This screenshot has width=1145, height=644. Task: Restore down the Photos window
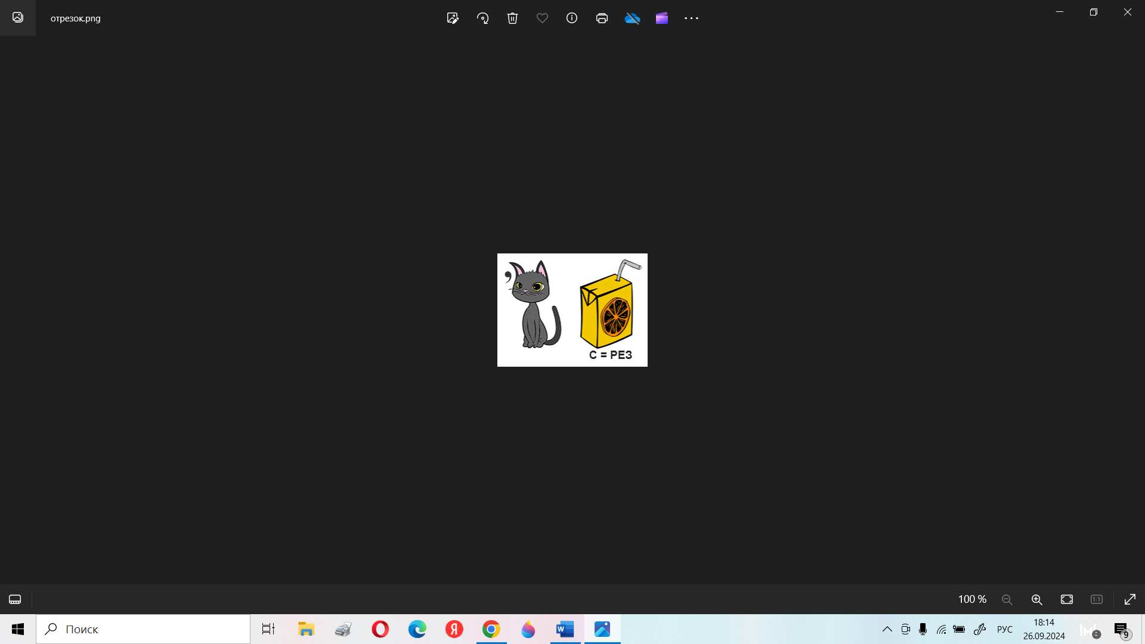tap(1094, 12)
